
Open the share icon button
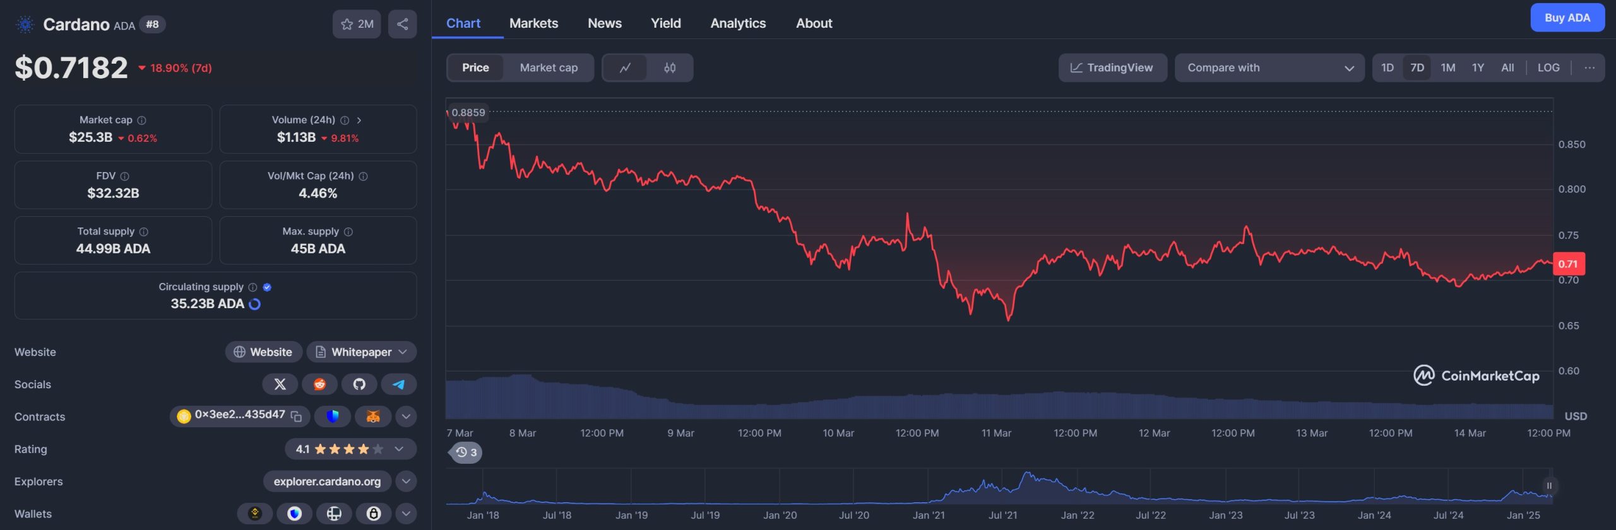(x=402, y=25)
